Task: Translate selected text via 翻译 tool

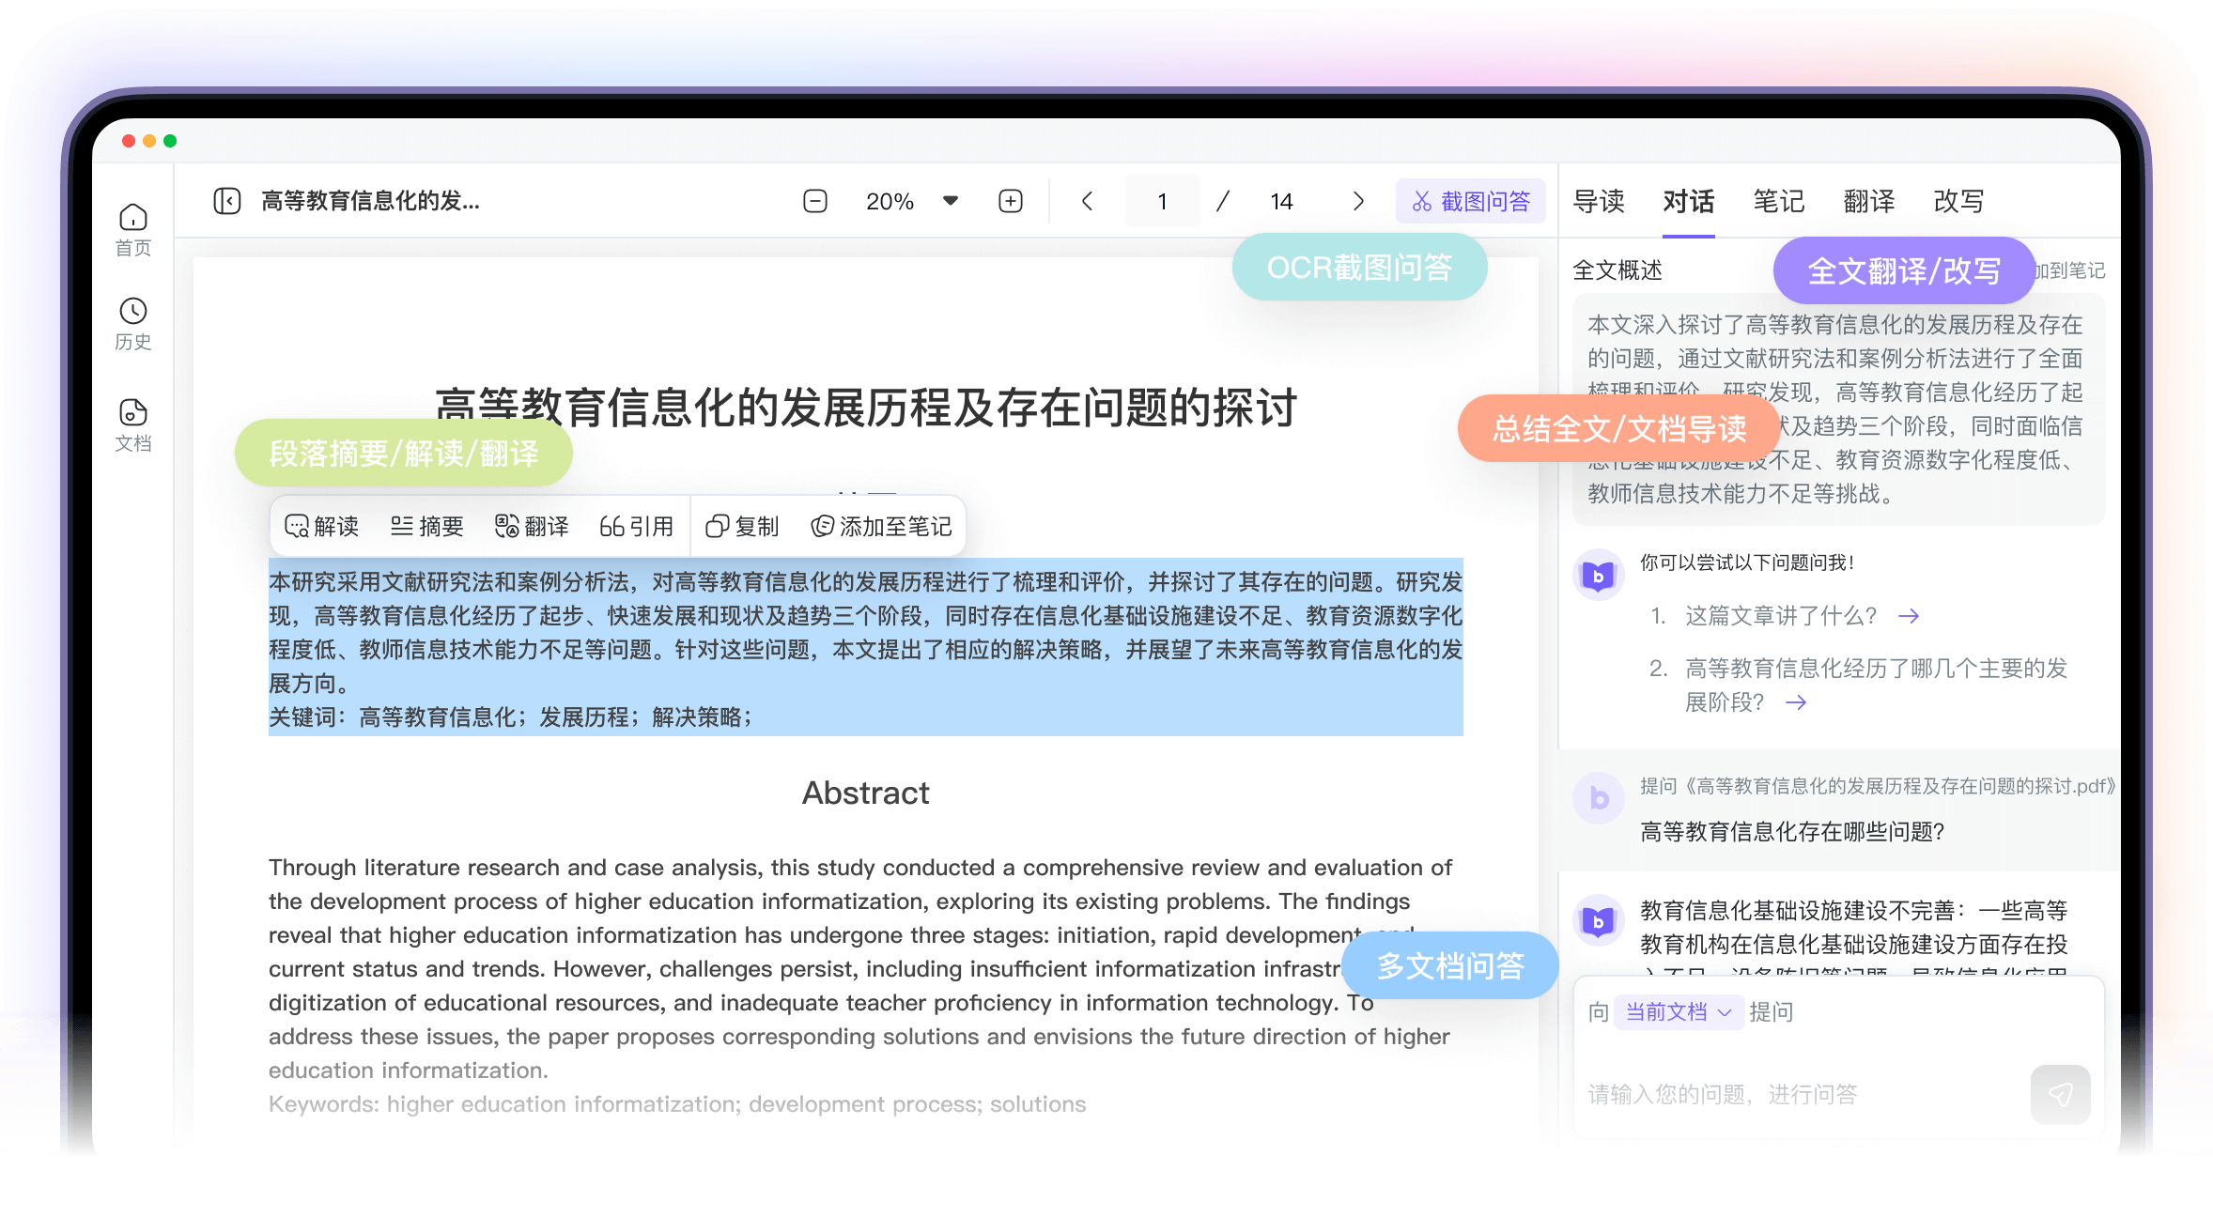Action: pos(533,526)
